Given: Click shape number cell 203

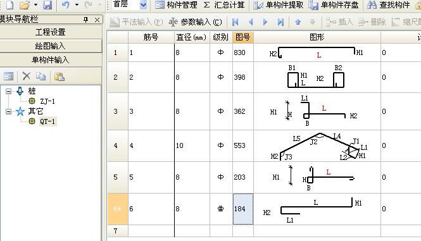Looking at the screenshot, I should pos(242,177).
